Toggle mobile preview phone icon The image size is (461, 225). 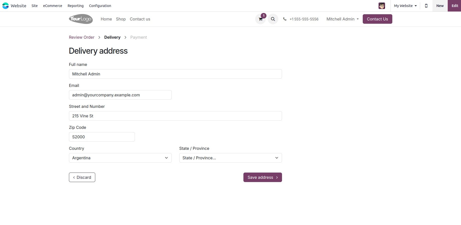426,6
